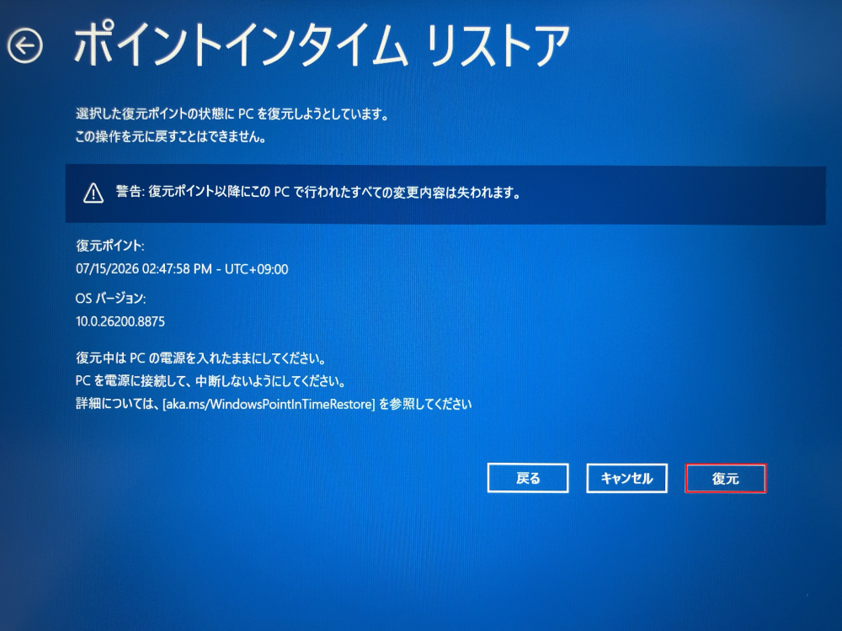Click the この操作を元に戻すことはできません line
Image resolution: width=842 pixels, height=631 pixels.
[x=171, y=137]
